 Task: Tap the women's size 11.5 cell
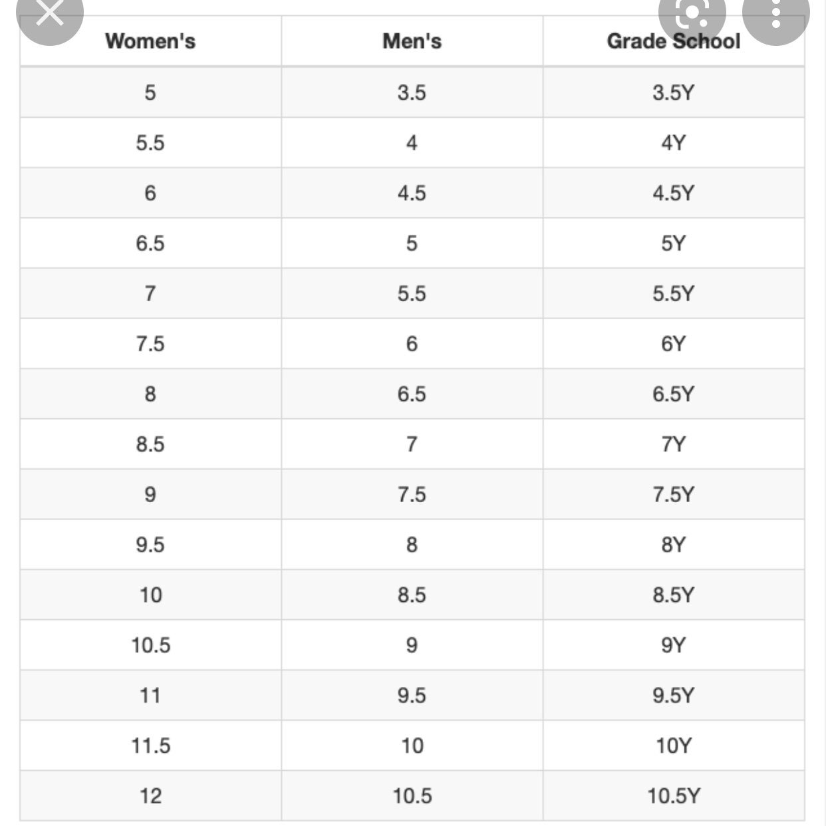click(150, 746)
